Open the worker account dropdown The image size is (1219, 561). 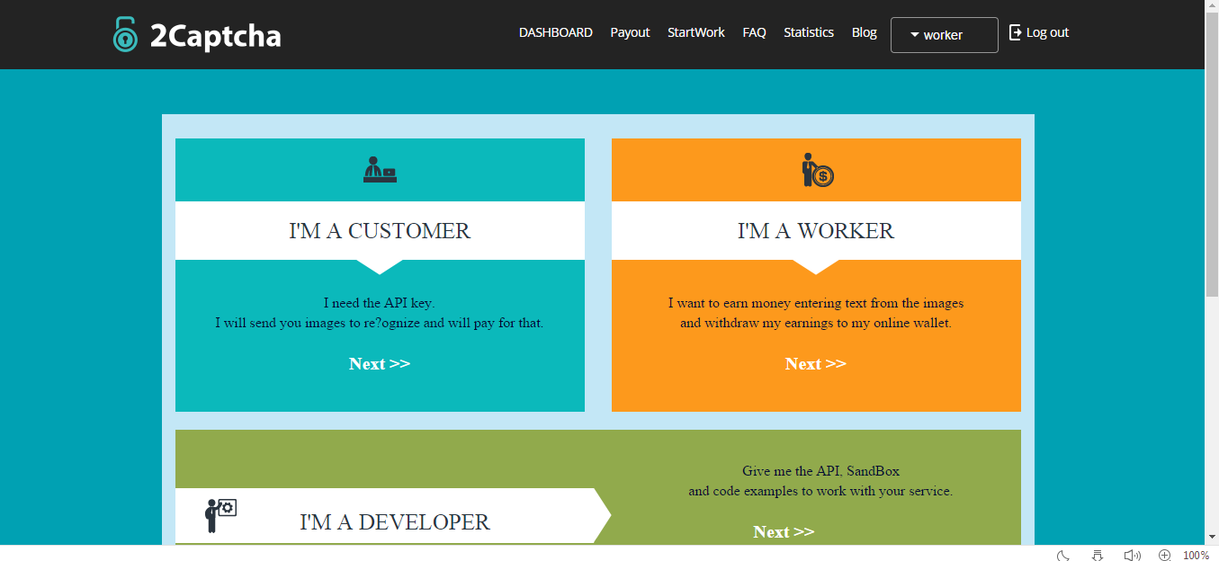pos(944,35)
